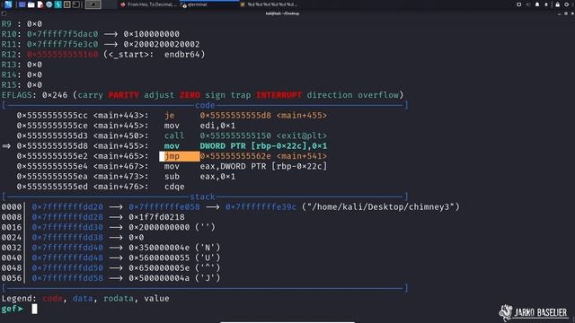The width and height of the screenshot is (575, 323).
Task: Select stack value 0x350000004e ('N')
Action: coord(174,248)
